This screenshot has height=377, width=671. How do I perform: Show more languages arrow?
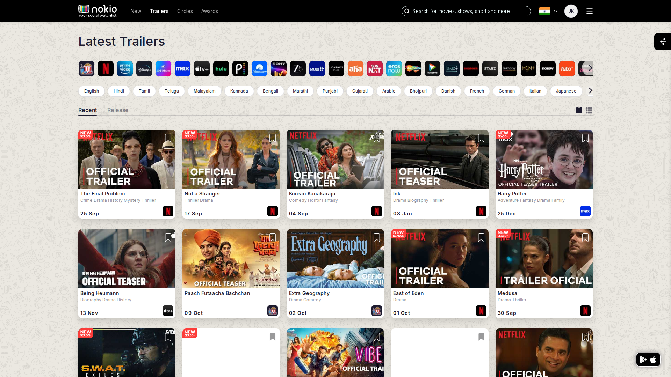click(x=590, y=91)
